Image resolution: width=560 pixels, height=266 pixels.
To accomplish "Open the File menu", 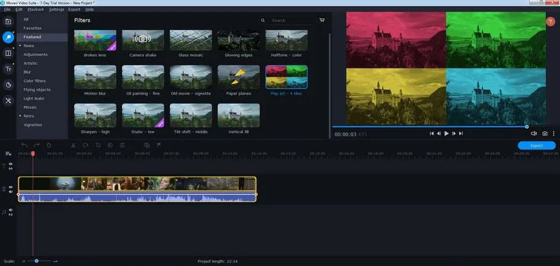I will coord(7,9).
